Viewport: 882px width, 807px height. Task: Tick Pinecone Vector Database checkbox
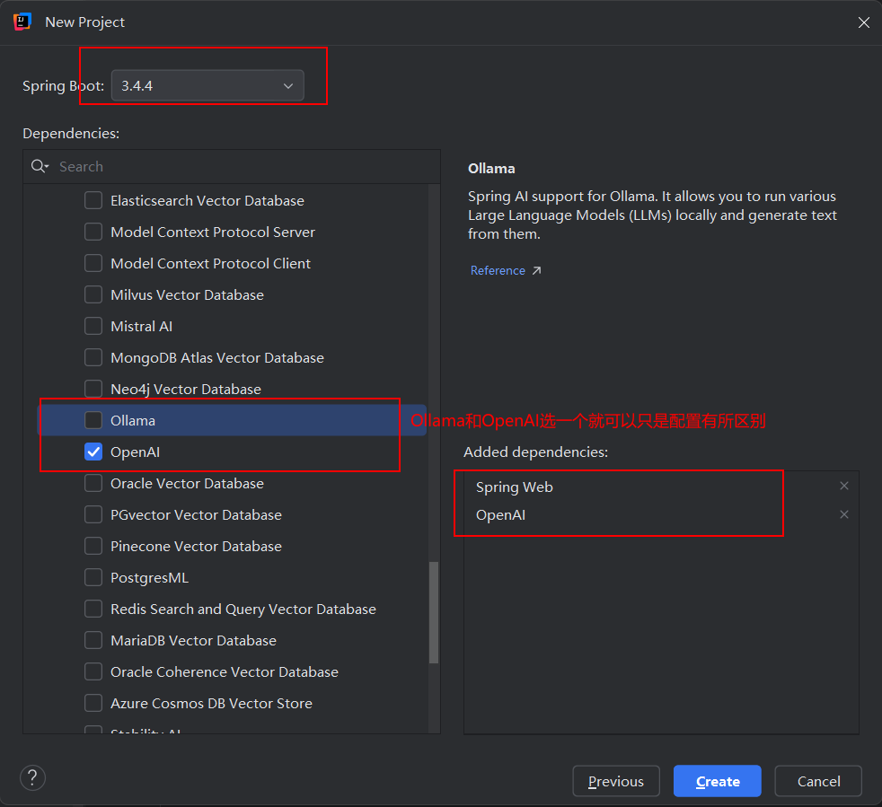(x=93, y=546)
